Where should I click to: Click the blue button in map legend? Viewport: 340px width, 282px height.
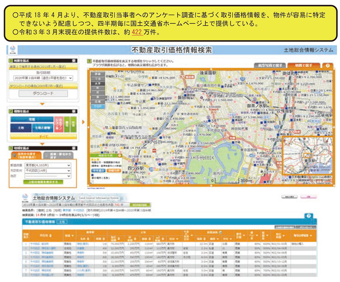pyautogui.click(x=98, y=171)
